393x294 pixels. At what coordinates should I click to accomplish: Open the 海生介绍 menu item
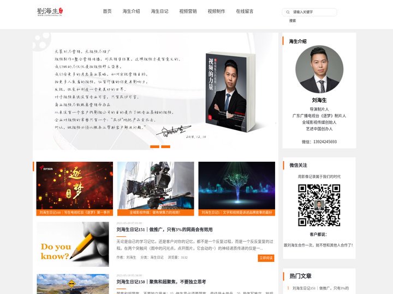131,11
